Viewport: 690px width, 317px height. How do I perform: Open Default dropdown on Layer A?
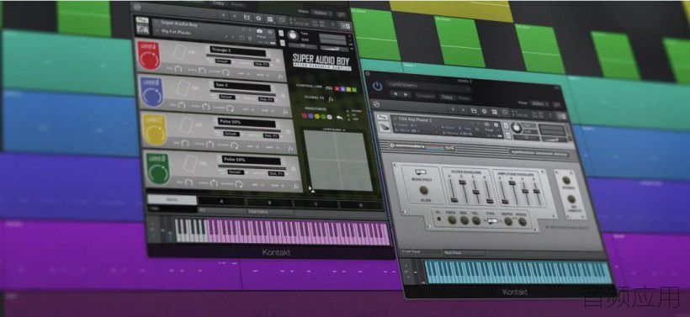tap(223, 62)
